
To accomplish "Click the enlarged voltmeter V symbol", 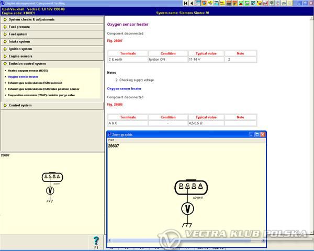I will coord(187,209).
